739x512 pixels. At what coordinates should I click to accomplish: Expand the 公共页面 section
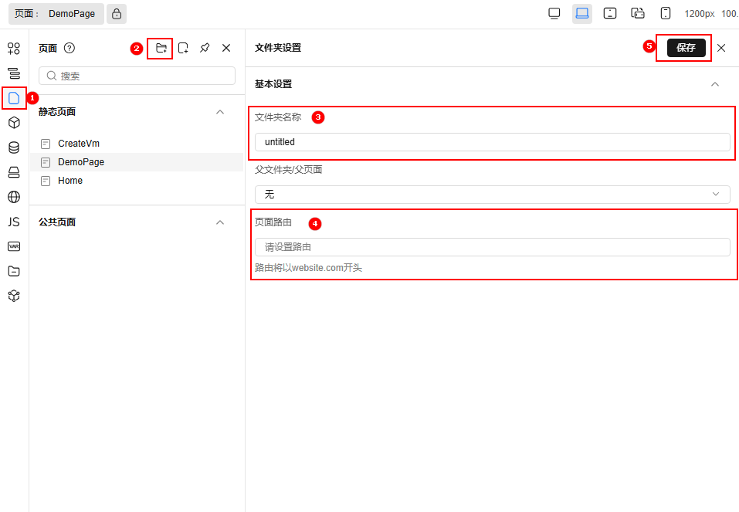click(x=221, y=222)
